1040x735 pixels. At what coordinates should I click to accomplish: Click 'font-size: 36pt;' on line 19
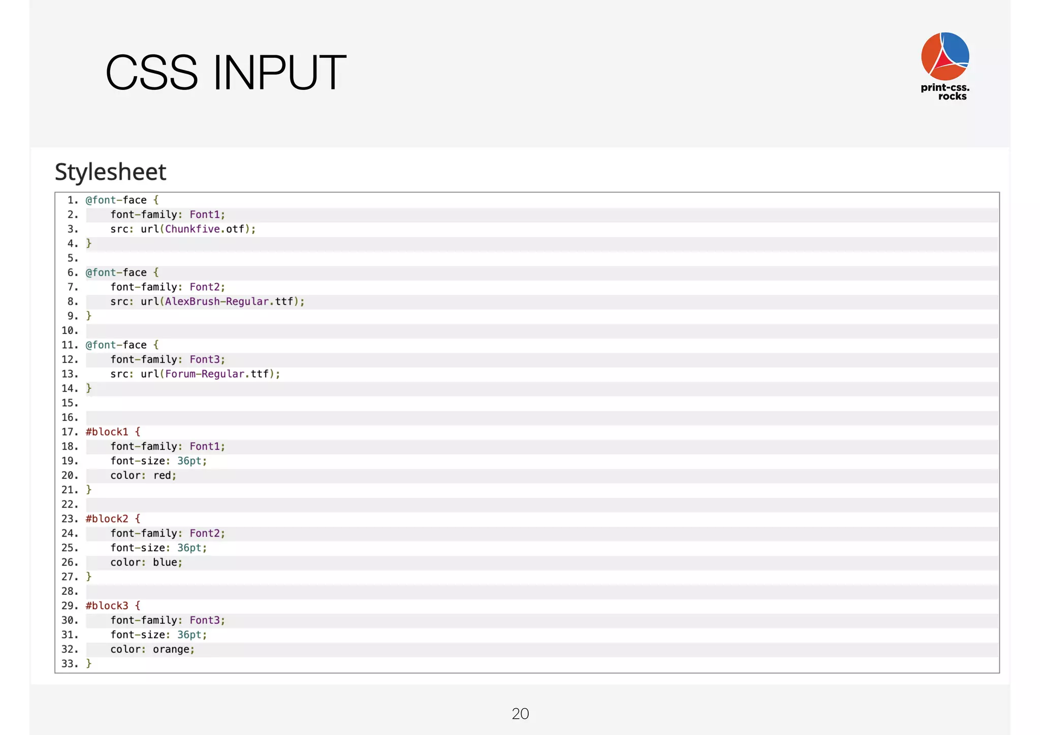click(x=158, y=461)
